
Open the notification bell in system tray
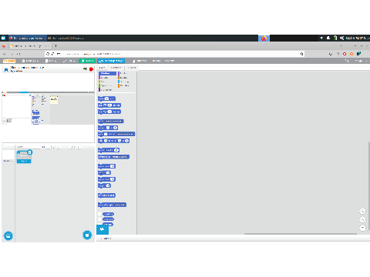(x=328, y=38)
